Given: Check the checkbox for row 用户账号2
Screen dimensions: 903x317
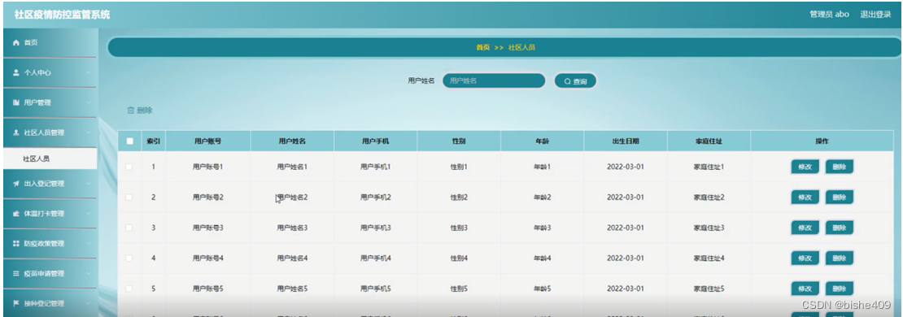Looking at the screenshot, I should [x=129, y=198].
